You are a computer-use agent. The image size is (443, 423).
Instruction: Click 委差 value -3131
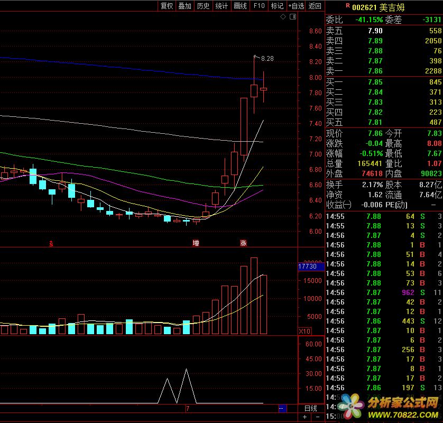point(432,20)
